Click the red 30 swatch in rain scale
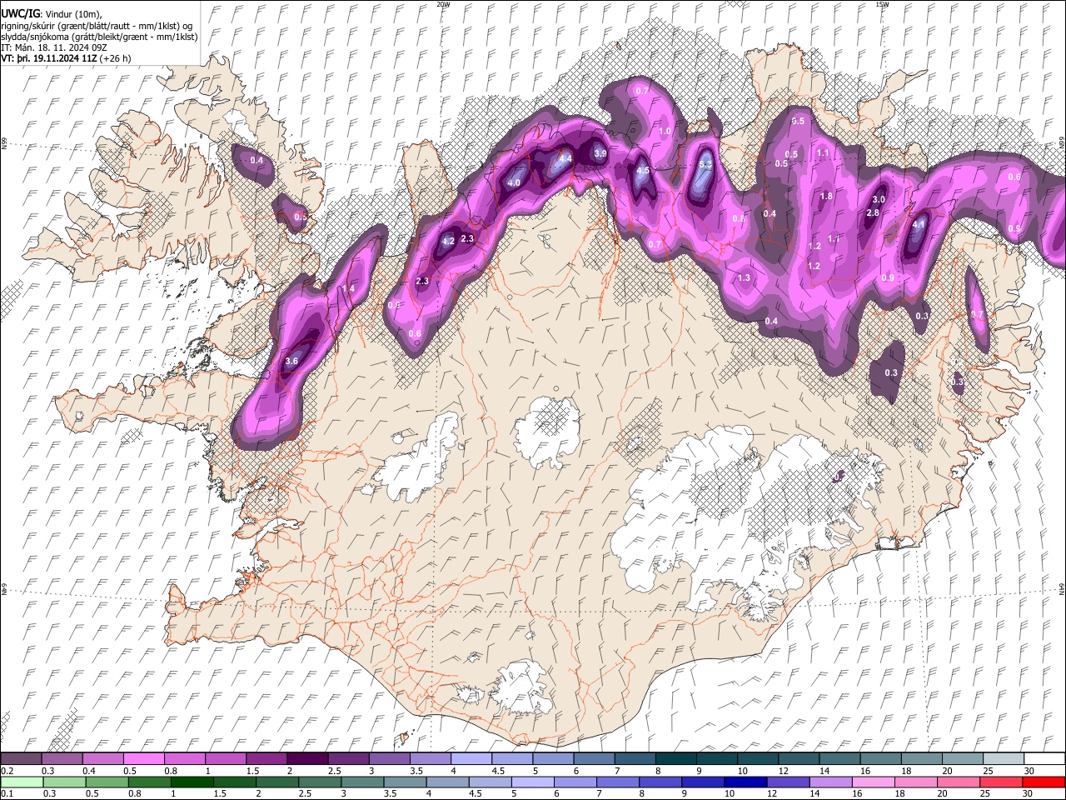Screen dimensions: 1066x800 [x=1043, y=782]
